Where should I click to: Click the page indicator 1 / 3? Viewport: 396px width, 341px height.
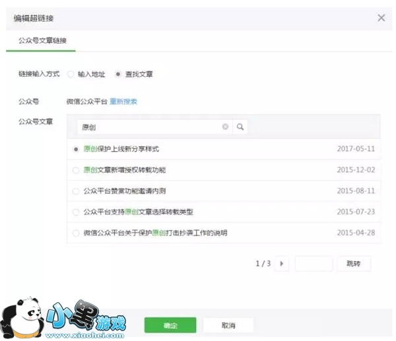[x=263, y=264]
